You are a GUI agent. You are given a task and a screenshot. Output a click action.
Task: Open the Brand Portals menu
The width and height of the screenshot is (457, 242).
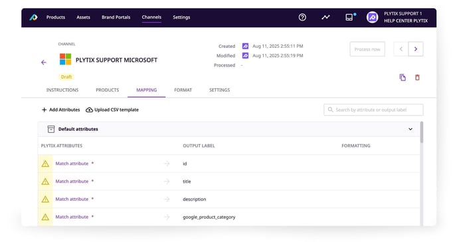tap(116, 17)
